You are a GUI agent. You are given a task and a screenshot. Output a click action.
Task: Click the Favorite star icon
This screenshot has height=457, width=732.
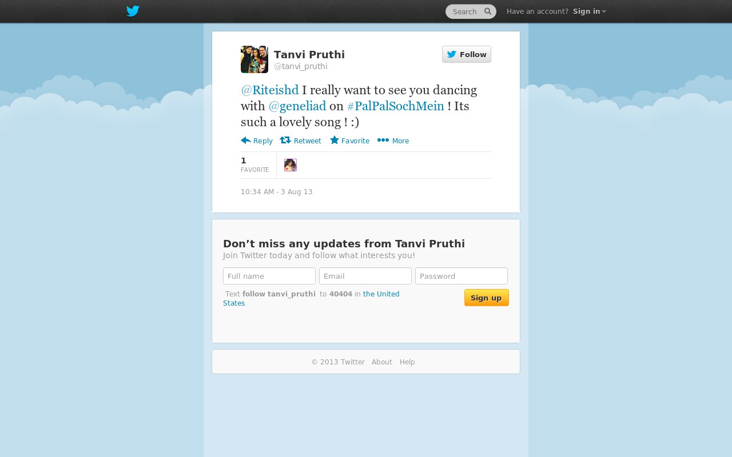(x=335, y=140)
